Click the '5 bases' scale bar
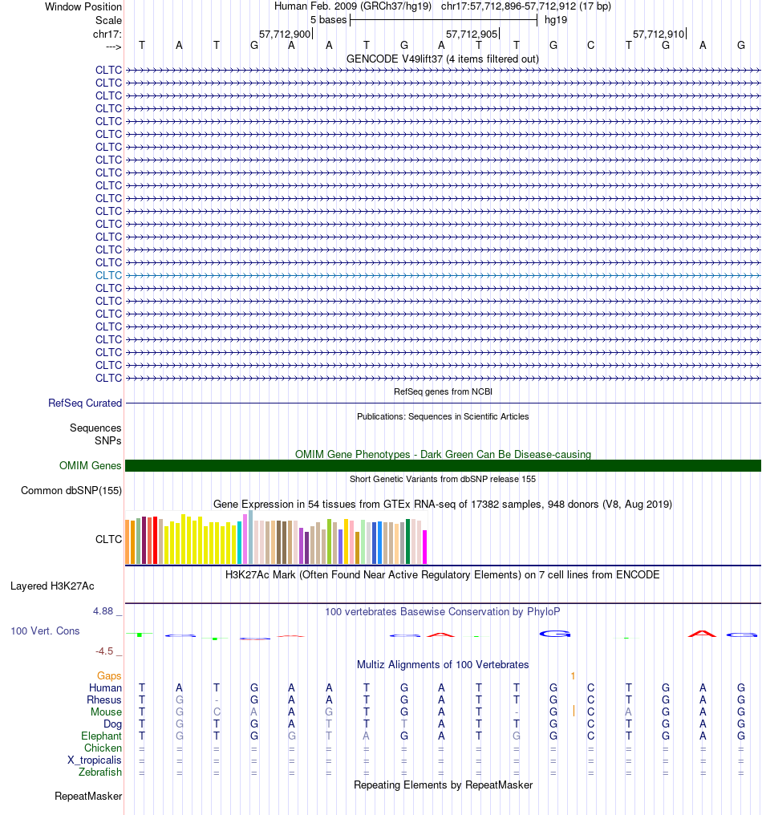 444,20
